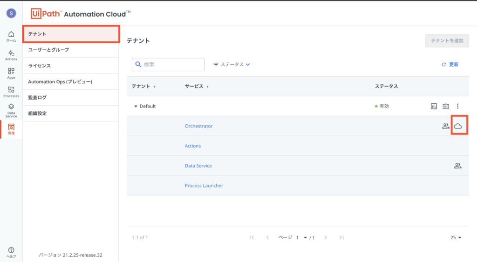
Task: Open Apps in the sidebar
Action: tap(11, 74)
